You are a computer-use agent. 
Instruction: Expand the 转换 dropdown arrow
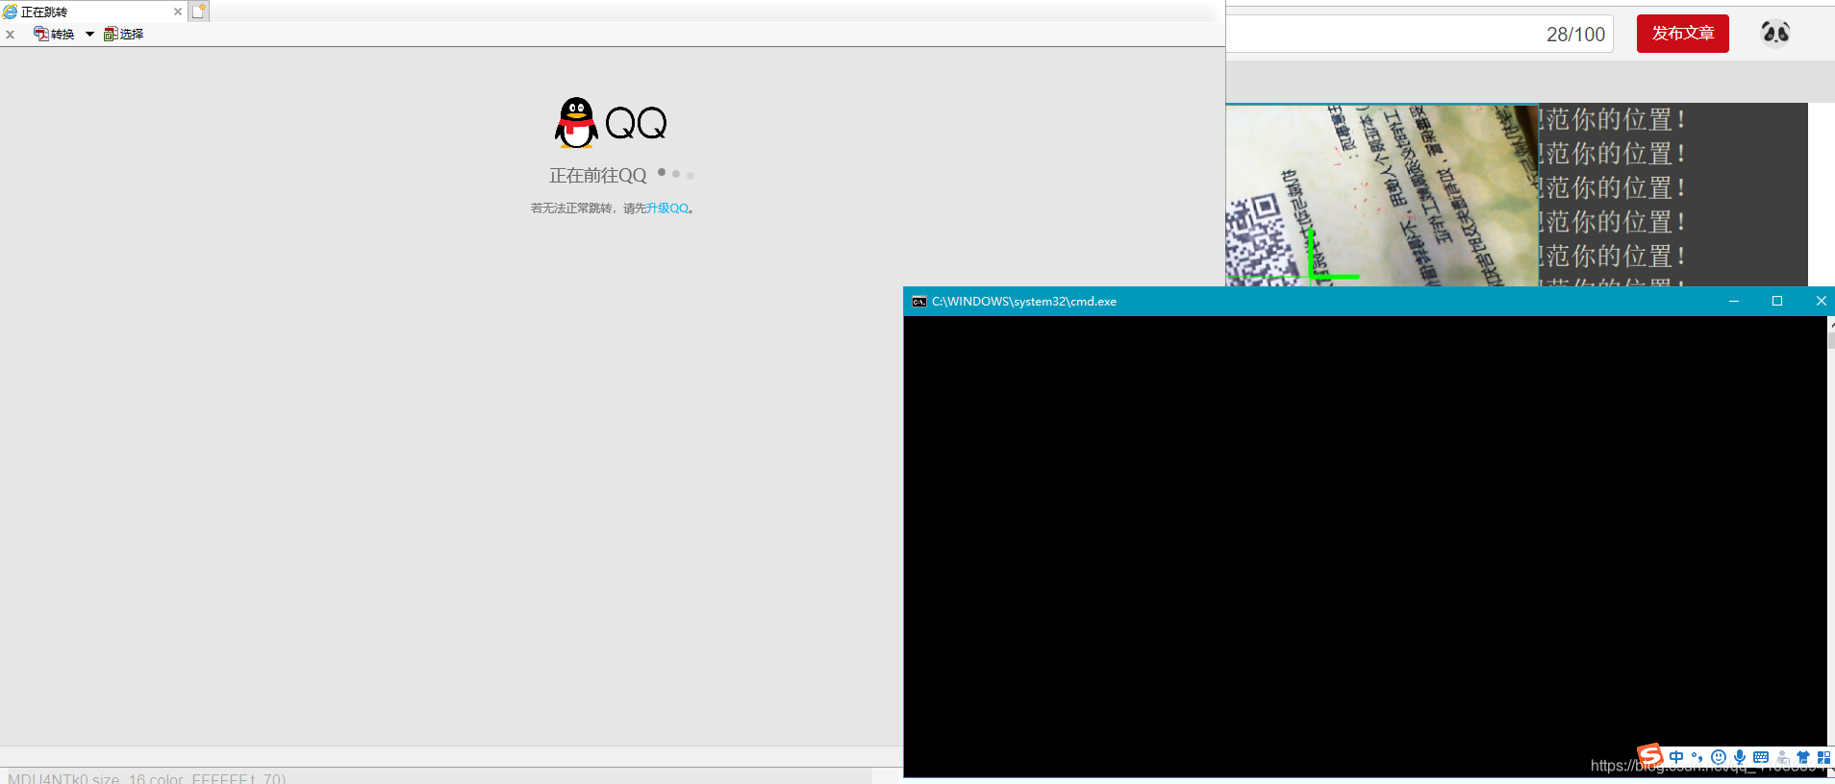tap(89, 34)
